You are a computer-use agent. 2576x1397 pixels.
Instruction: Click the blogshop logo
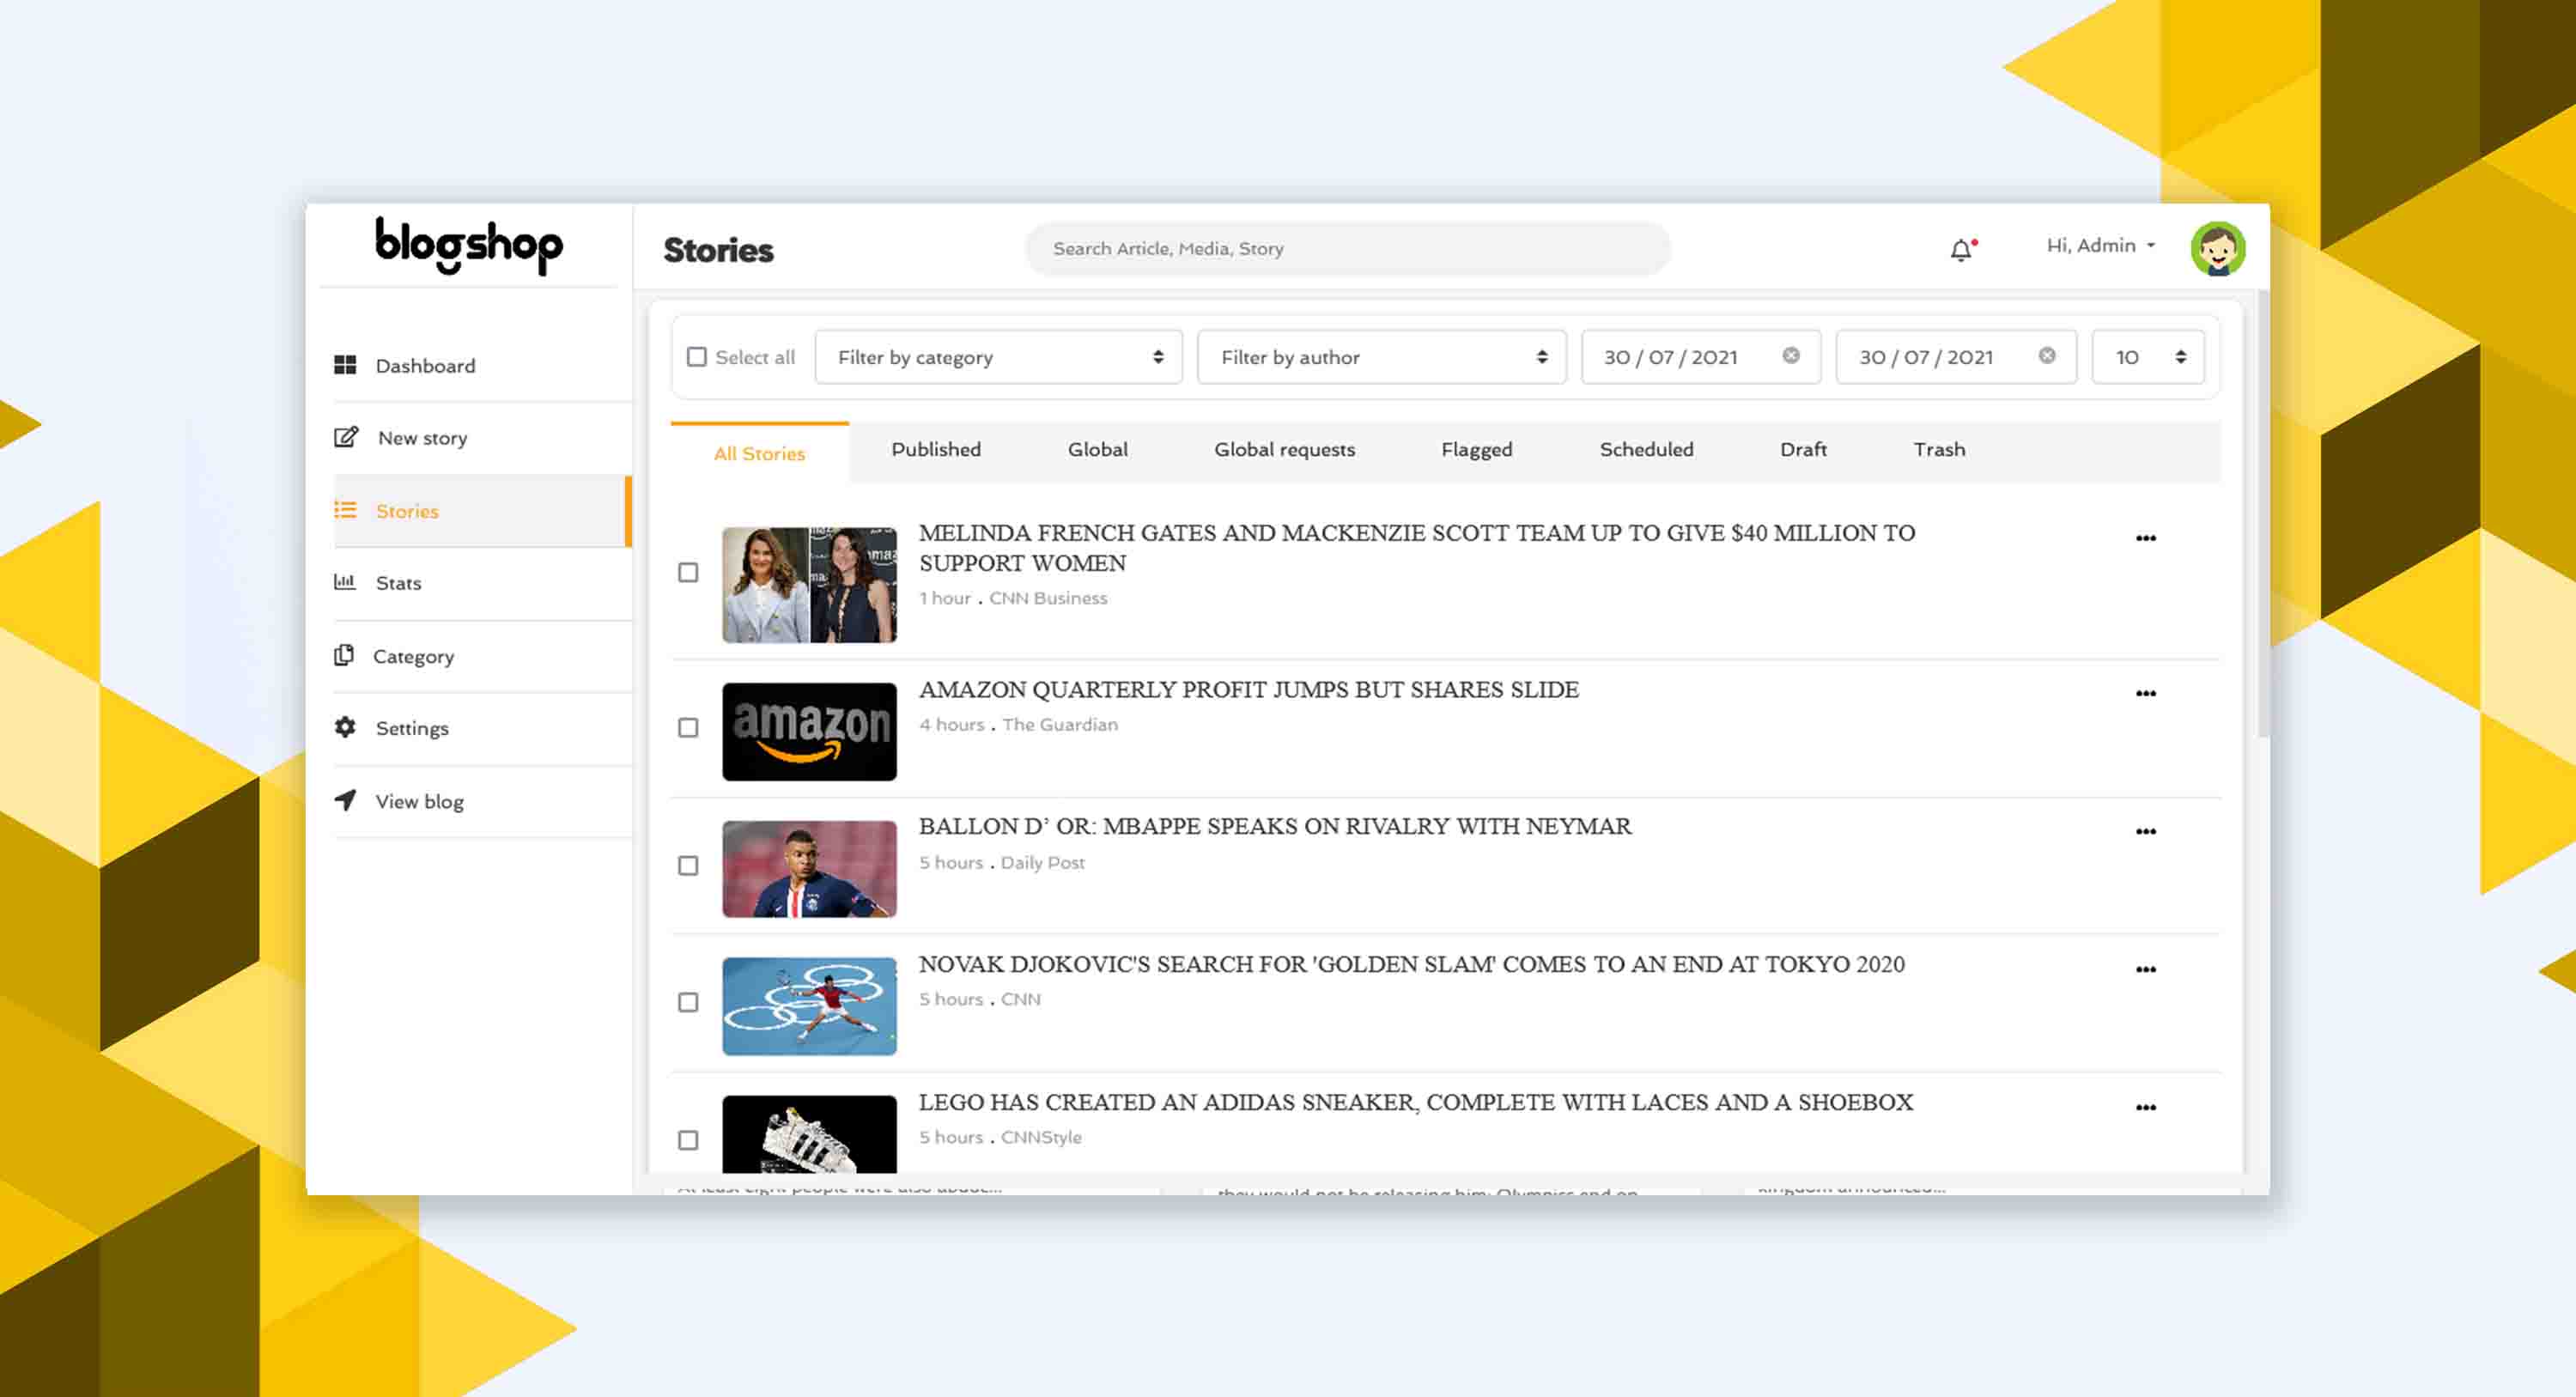click(x=468, y=245)
